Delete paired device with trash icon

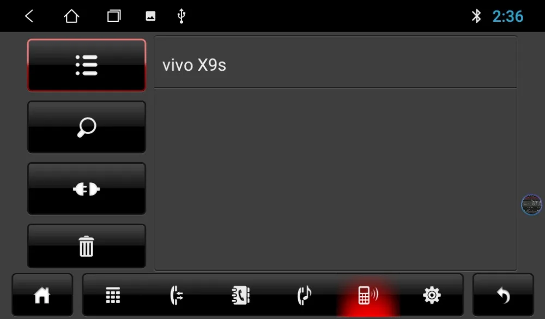[x=87, y=246]
